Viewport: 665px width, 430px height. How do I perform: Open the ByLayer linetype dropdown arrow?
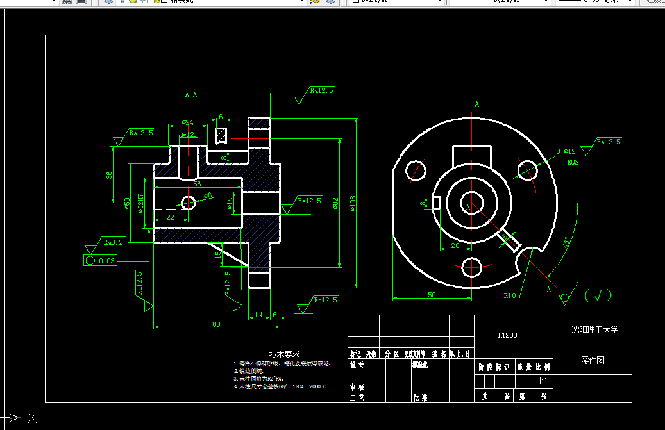click(x=546, y=1)
